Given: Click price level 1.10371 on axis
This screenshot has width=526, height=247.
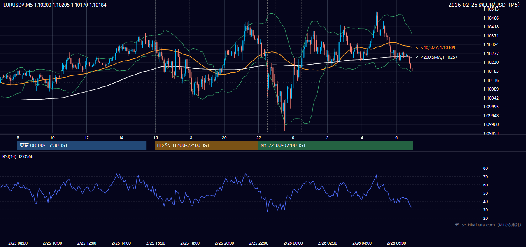Looking at the screenshot, I should (491, 36).
